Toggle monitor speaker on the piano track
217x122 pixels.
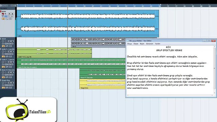pos(5,14)
